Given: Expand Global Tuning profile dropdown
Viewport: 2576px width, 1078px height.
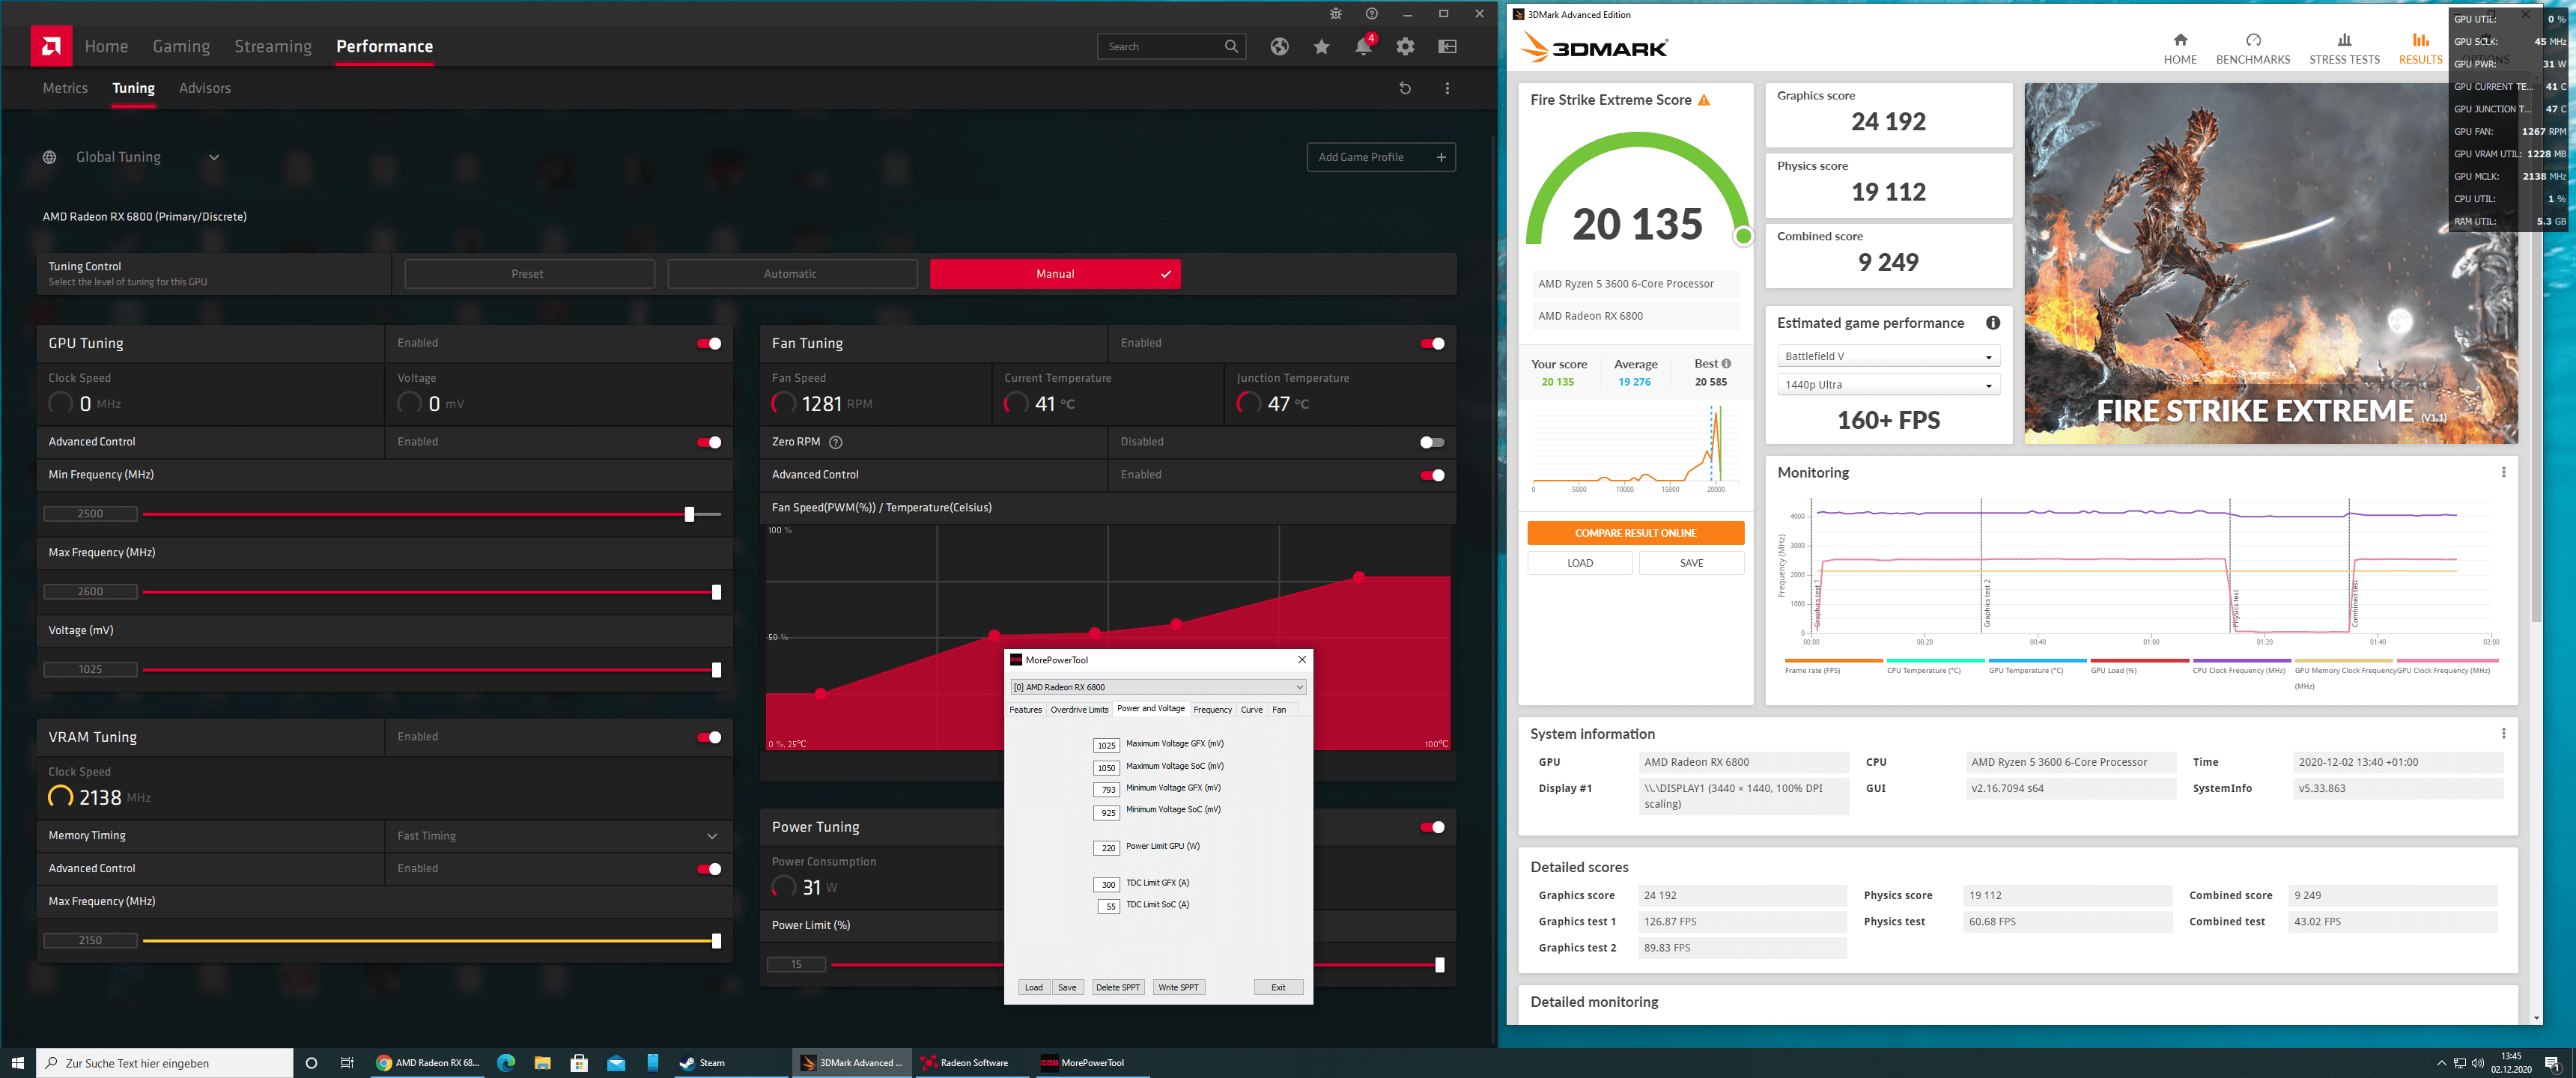Looking at the screenshot, I should pos(214,157).
